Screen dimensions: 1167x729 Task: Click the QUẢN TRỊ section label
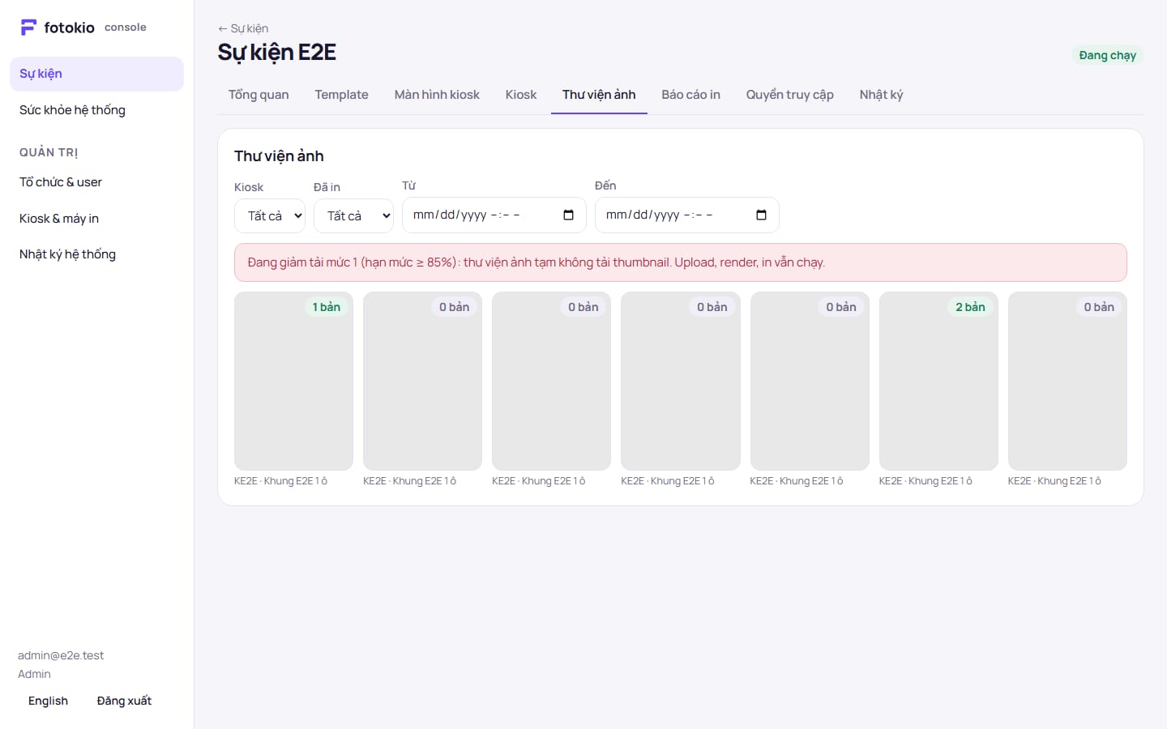tap(49, 152)
